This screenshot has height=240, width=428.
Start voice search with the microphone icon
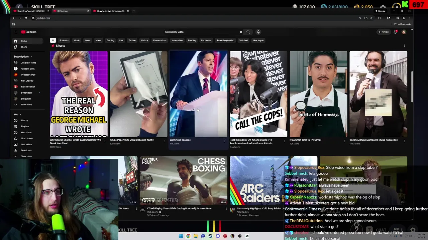(x=258, y=32)
